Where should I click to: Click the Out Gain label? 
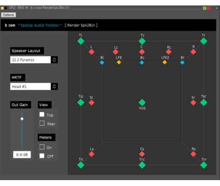(x=21, y=105)
